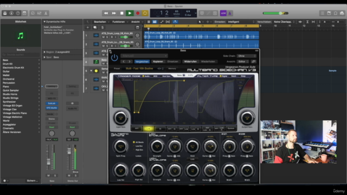The height and width of the screenshot is (195, 347).
Task: Toggle the Quick Help question-mark button
Action: coord(18,13)
